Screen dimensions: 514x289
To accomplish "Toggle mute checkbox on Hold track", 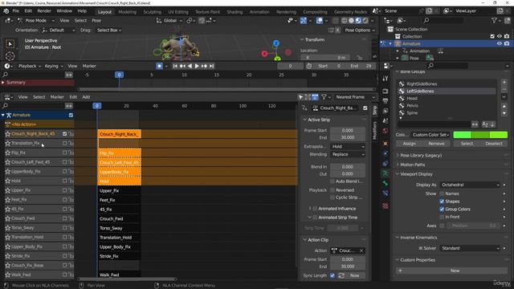I will point(64,181).
